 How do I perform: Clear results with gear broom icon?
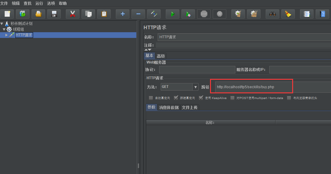pos(238,14)
